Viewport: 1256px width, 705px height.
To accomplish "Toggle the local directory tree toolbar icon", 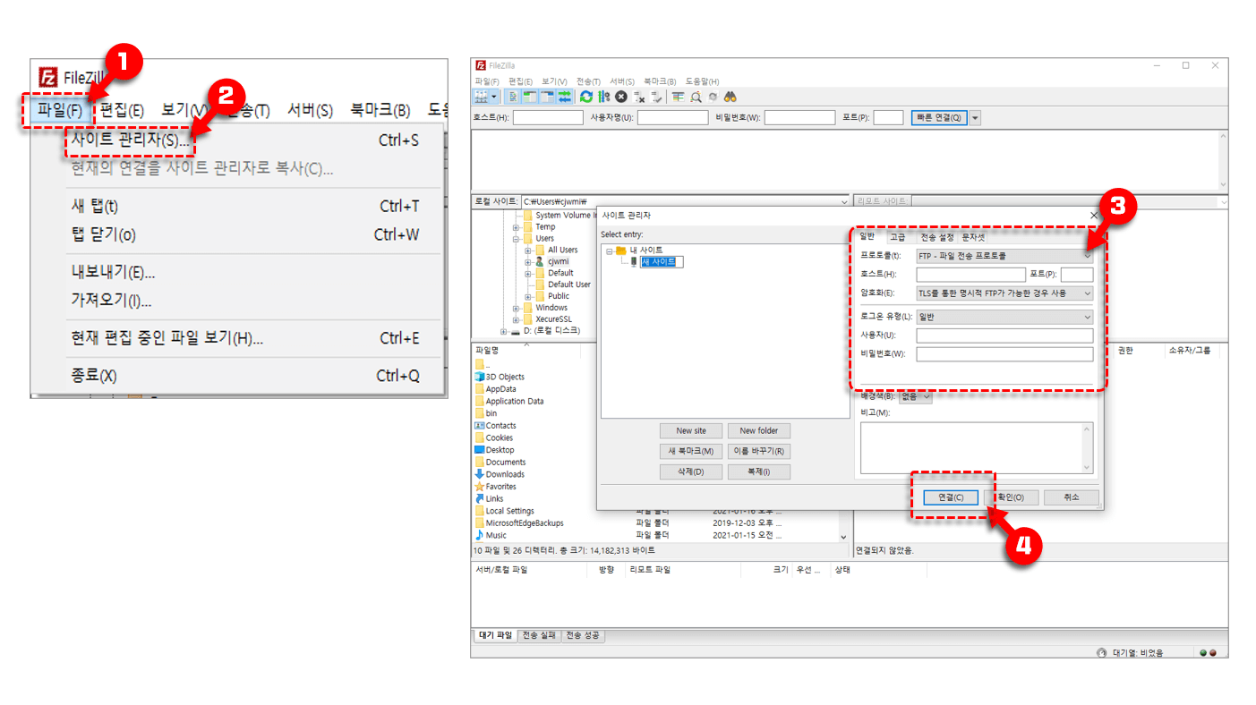I will (530, 97).
